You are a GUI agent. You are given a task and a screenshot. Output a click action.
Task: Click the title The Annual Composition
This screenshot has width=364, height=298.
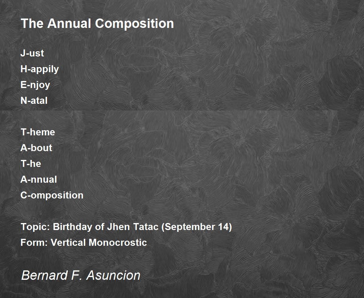97,24
